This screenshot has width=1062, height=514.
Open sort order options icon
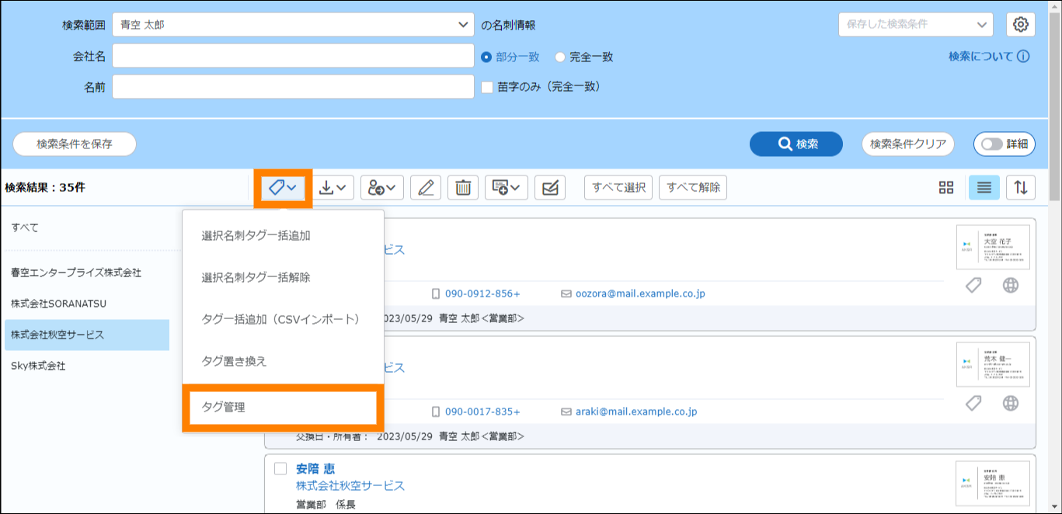[1021, 188]
